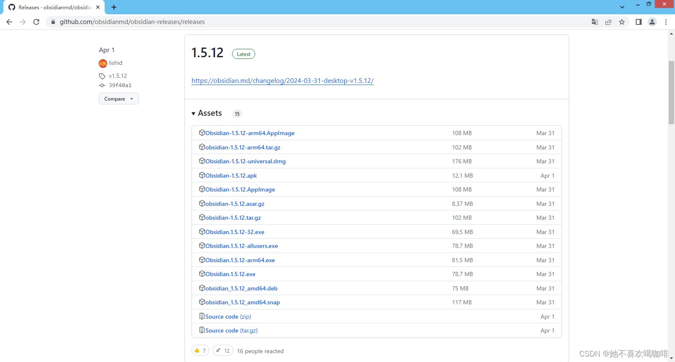The height and width of the screenshot is (362, 675).
Task: Click the browser back arrow
Action: point(9,22)
